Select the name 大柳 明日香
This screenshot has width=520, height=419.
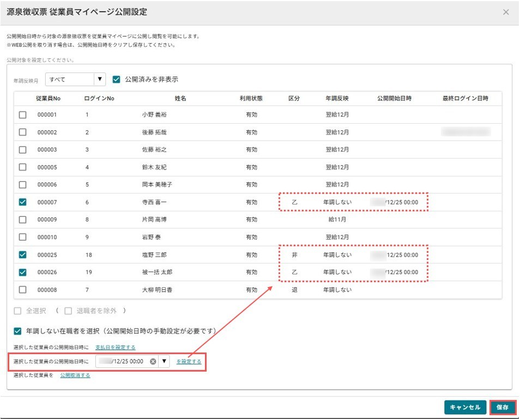point(157,290)
